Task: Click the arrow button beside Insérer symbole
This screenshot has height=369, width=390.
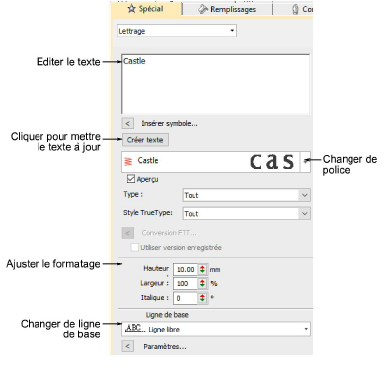Action: click(127, 123)
